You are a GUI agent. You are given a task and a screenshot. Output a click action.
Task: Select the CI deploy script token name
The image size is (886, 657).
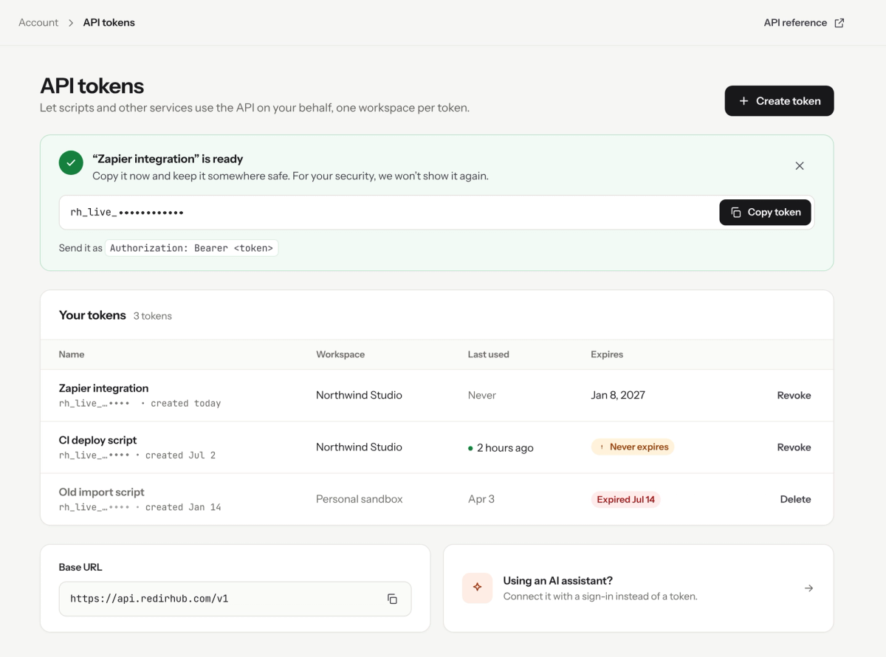coord(97,440)
